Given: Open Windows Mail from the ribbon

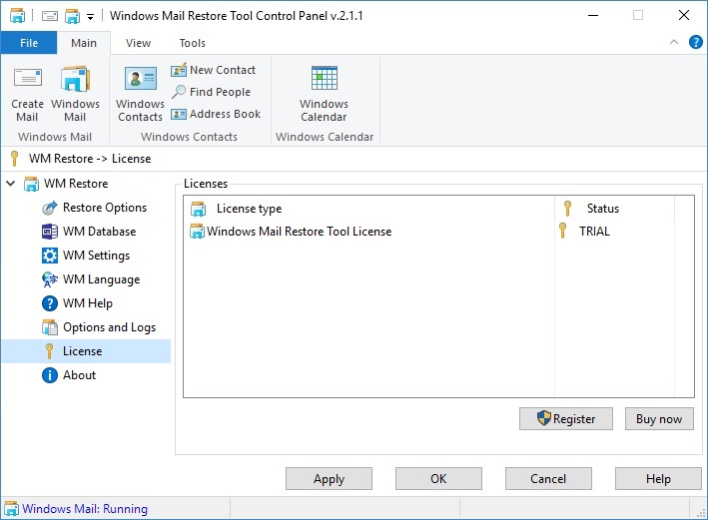Looking at the screenshot, I should click(75, 94).
